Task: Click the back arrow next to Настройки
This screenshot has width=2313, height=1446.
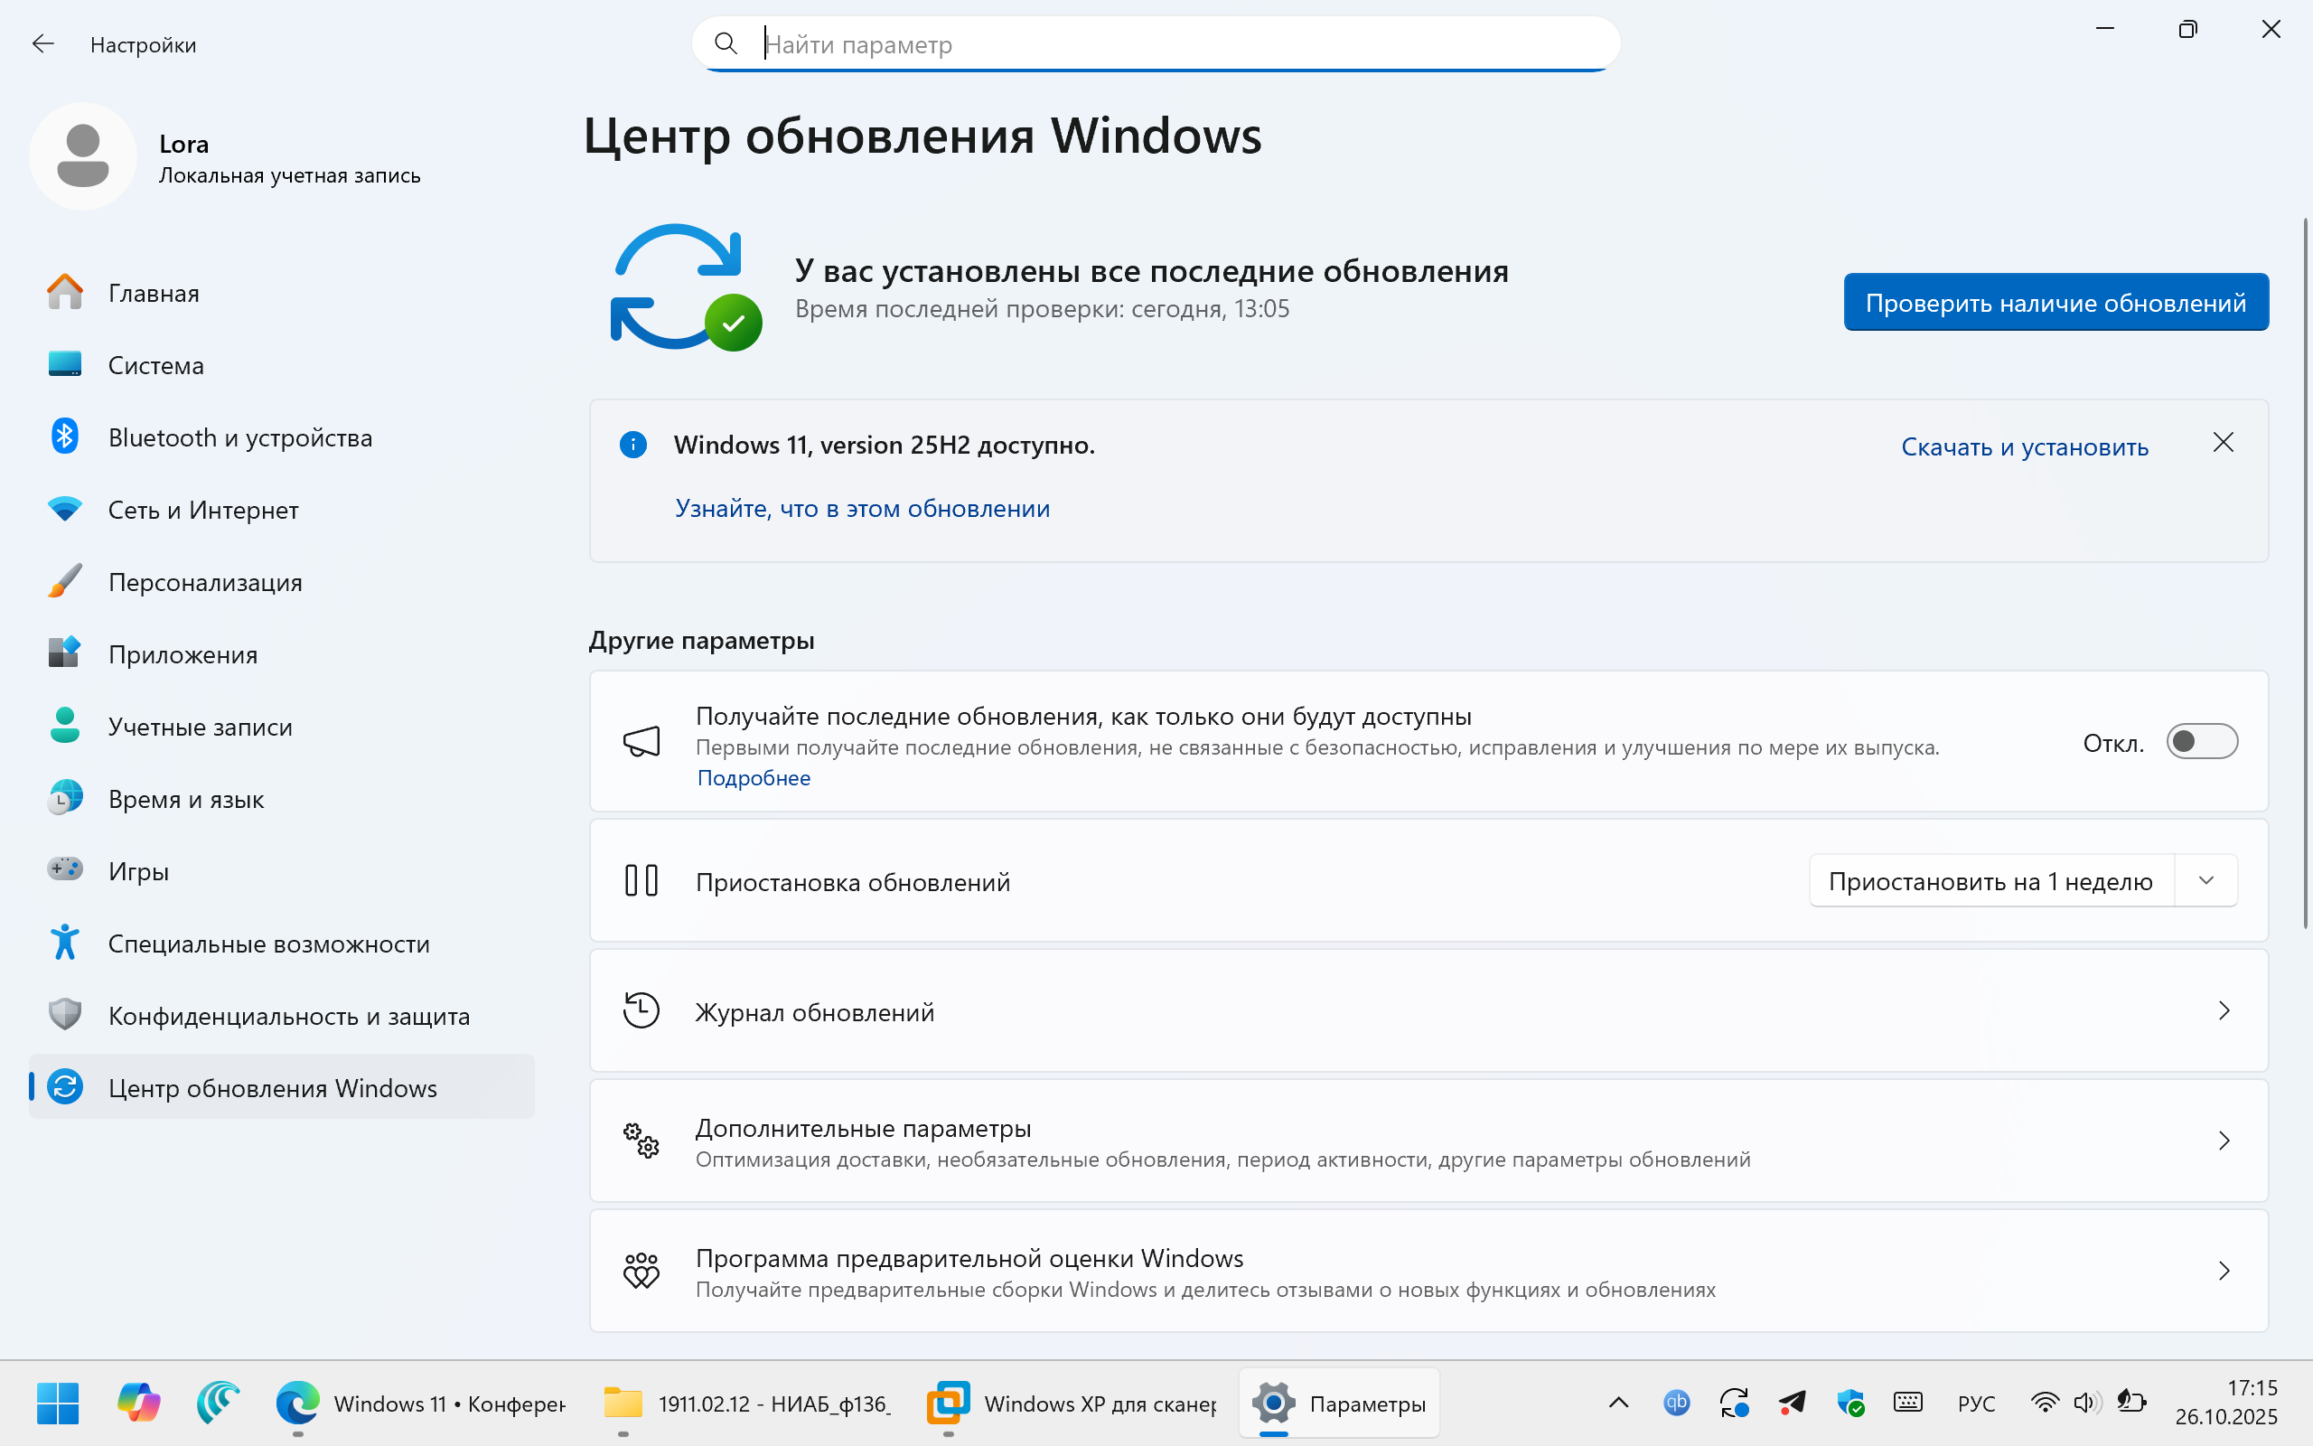Action: [43, 44]
